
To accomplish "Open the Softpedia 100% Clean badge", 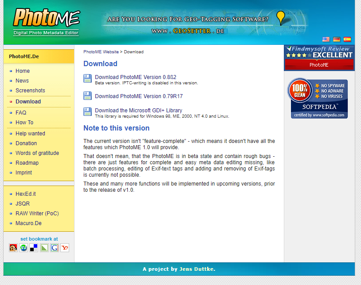I will tap(318, 98).
